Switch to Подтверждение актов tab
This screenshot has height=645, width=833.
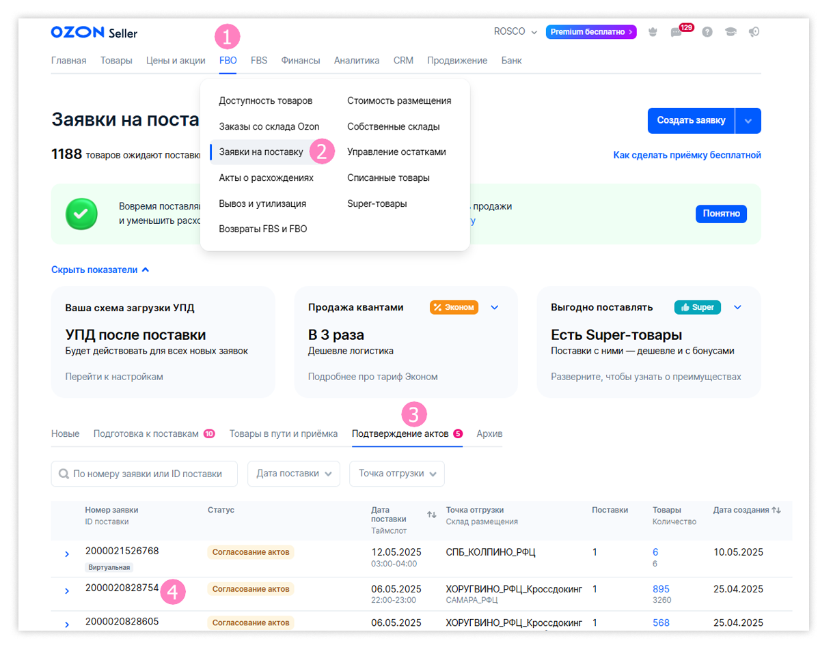[407, 433]
